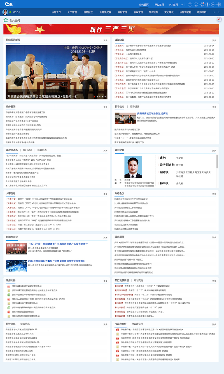Click the clock icon below navigation
224x374 pixels.
[x=219, y=19]
